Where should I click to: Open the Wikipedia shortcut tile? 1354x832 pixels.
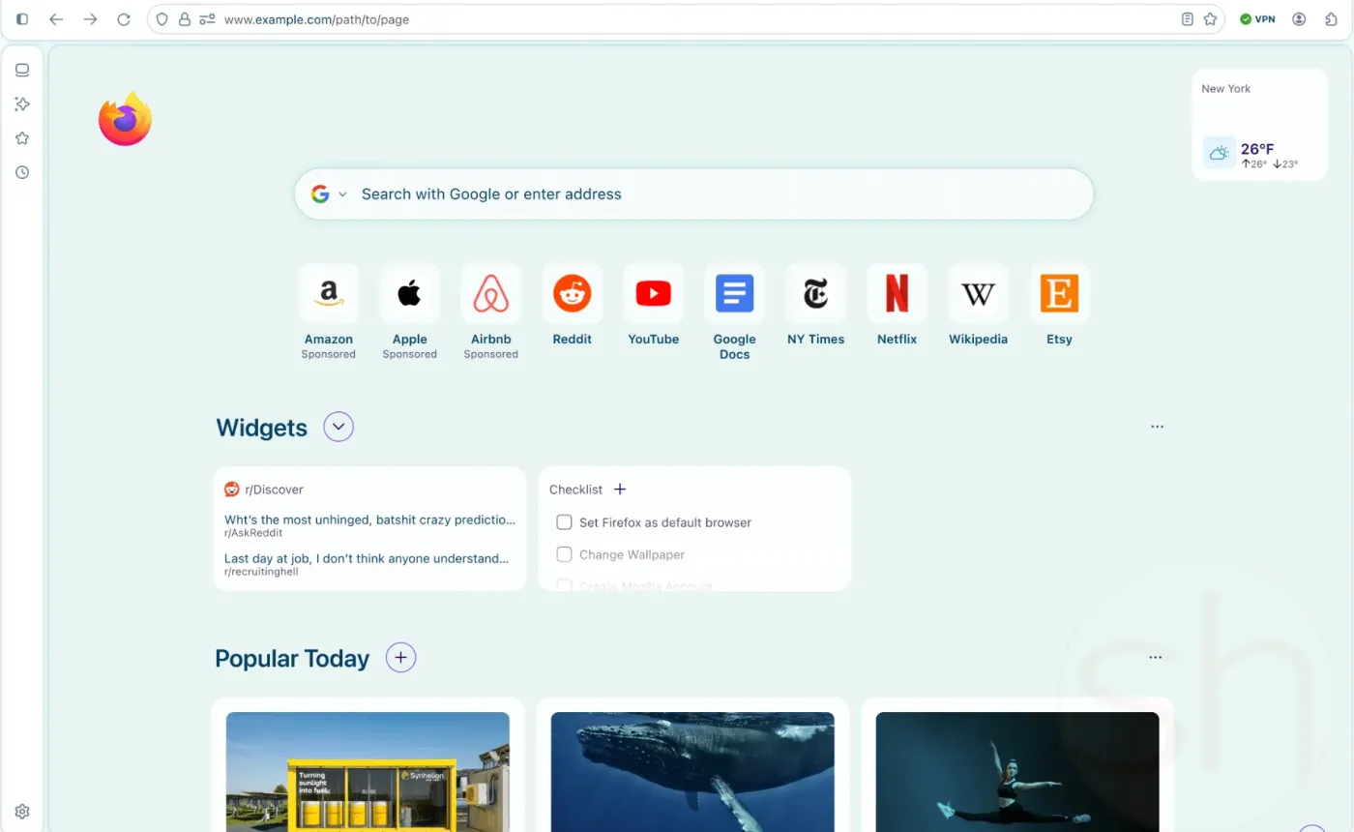click(x=978, y=294)
